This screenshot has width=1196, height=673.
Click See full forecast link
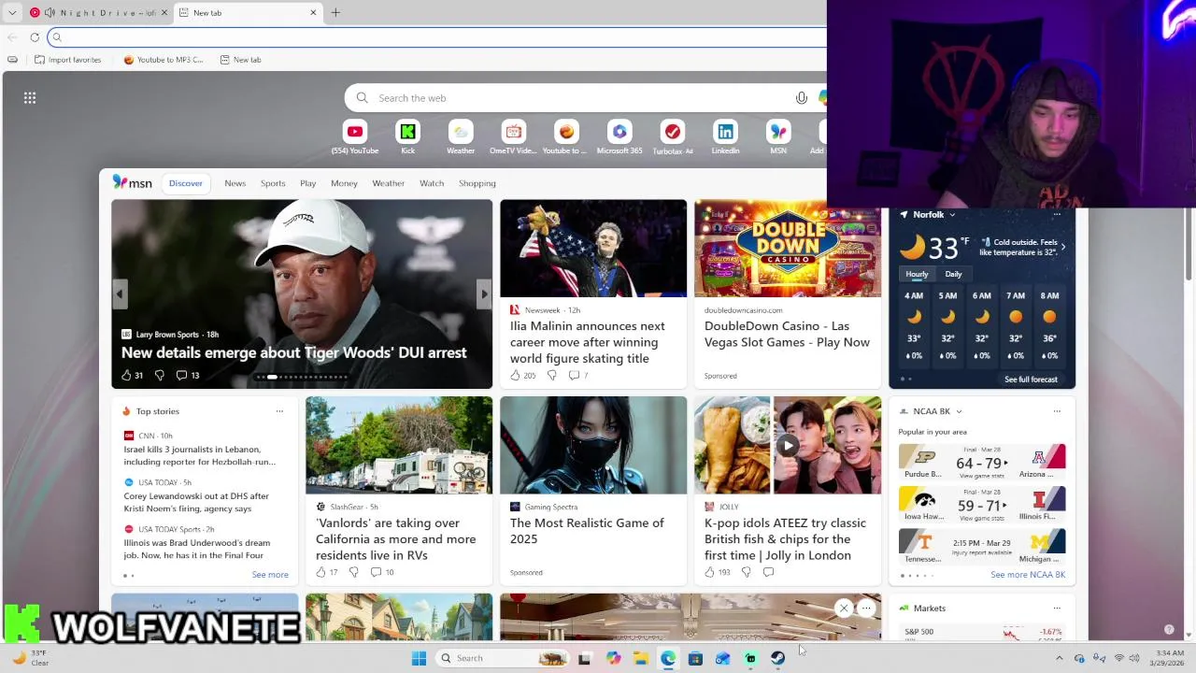pyautogui.click(x=1031, y=379)
